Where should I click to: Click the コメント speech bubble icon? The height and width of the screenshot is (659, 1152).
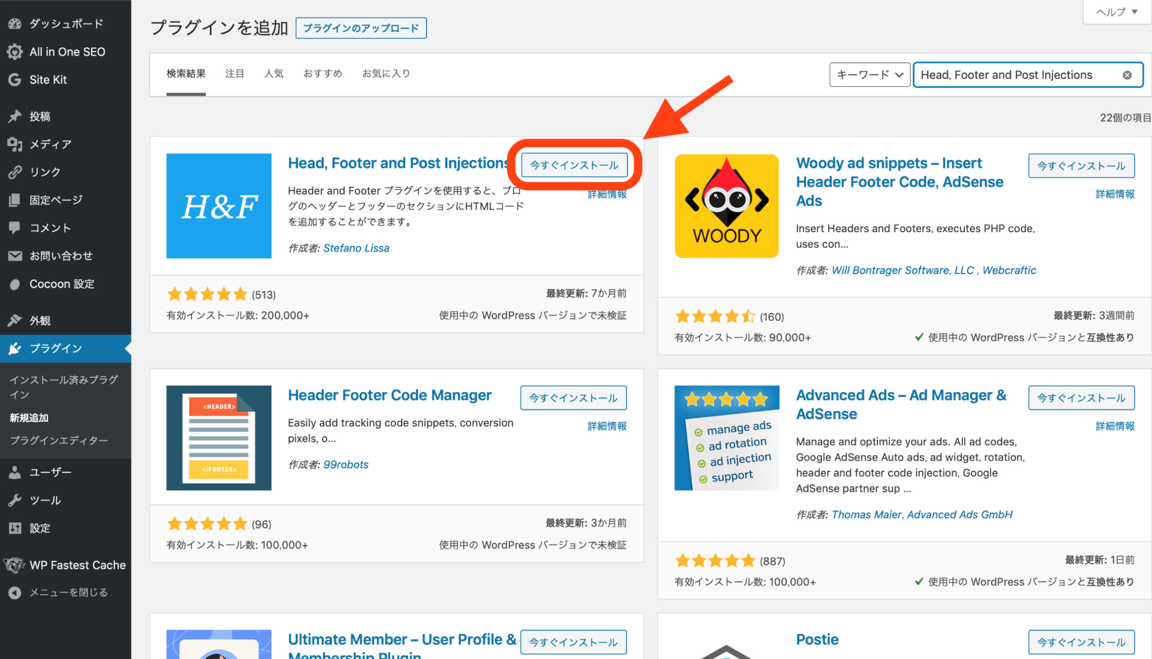tap(14, 228)
